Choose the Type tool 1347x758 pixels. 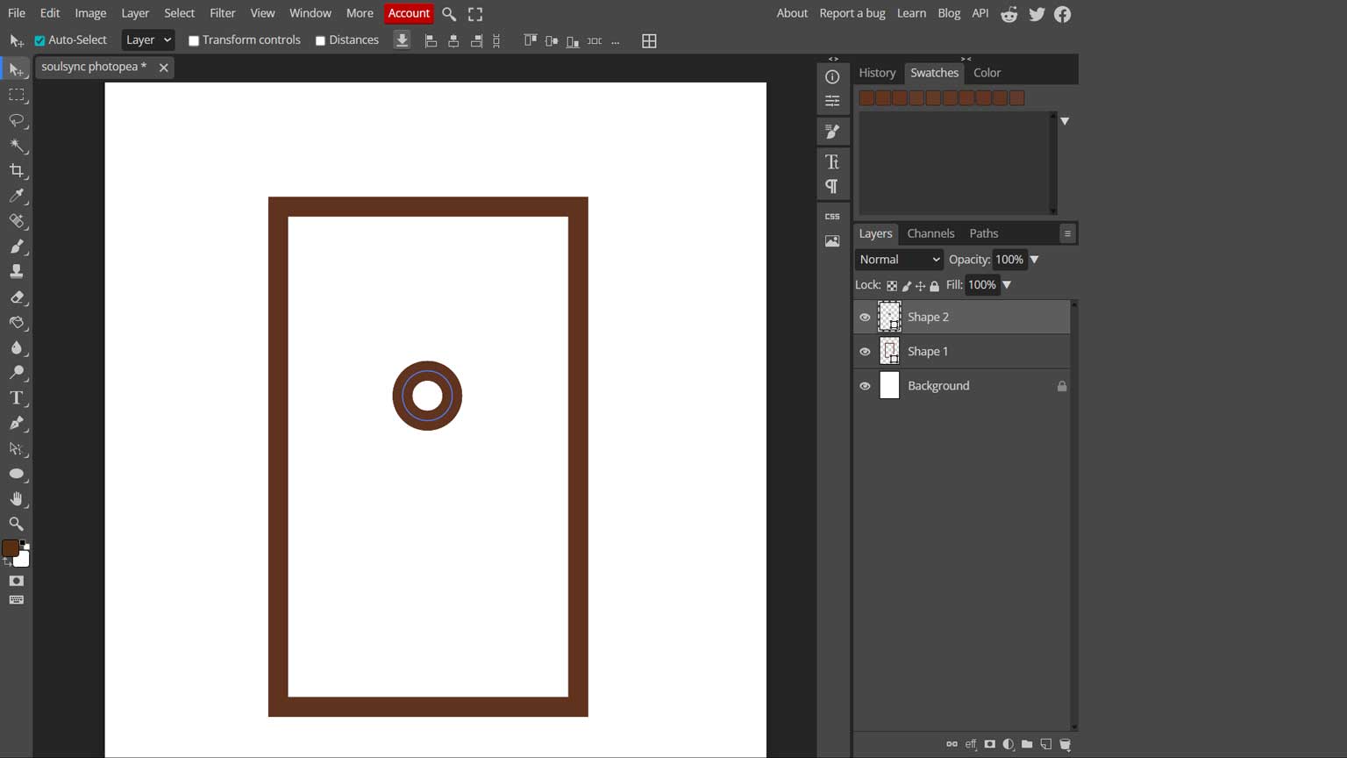[x=16, y=397]
